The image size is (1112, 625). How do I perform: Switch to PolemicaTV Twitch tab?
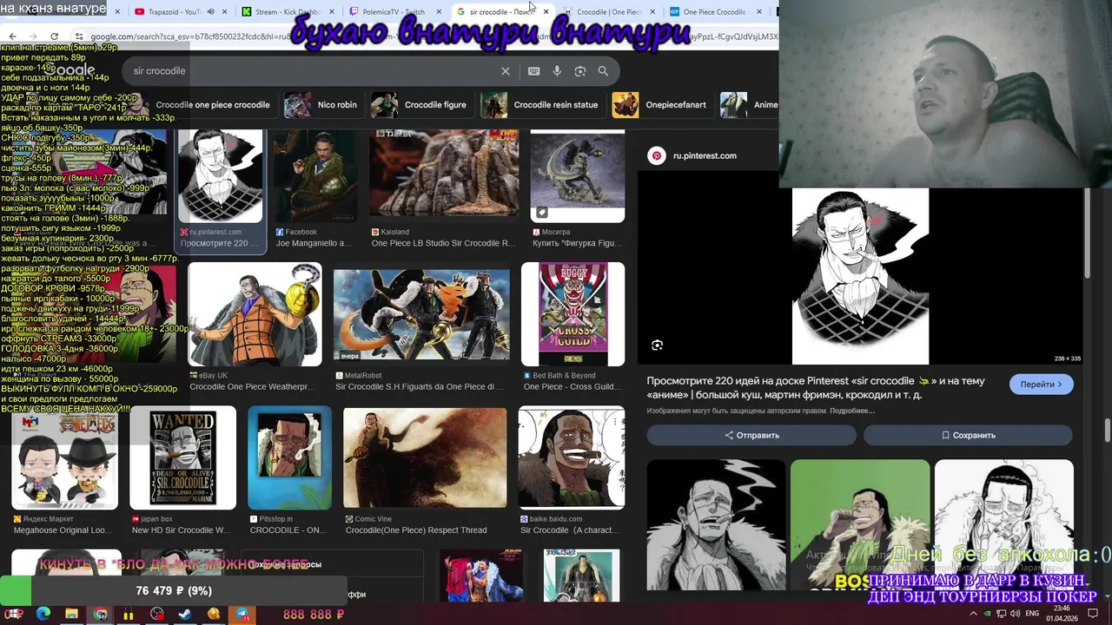coord(394,12)
